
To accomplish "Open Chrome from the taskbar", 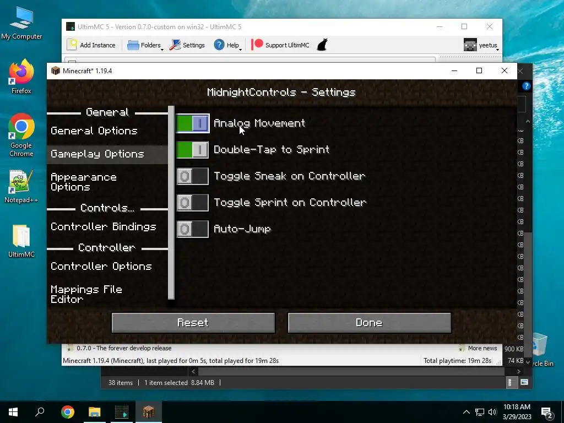I will 67,412.
